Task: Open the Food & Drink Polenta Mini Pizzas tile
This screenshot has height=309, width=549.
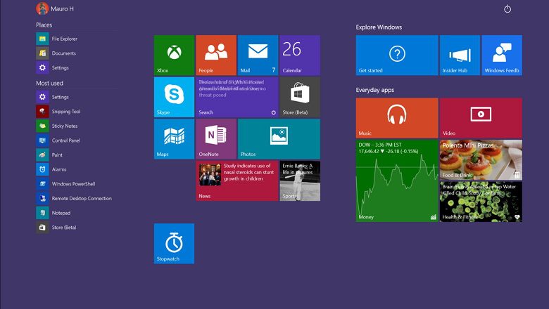Action: click(481, 160)
